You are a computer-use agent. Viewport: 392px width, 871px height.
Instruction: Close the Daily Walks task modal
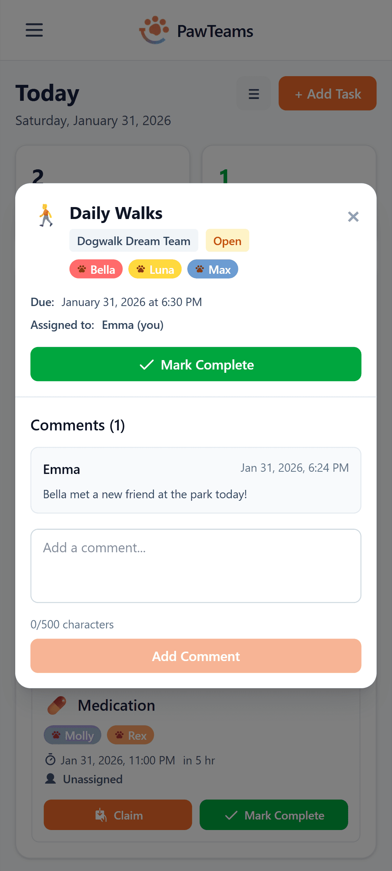pos(353,216)
